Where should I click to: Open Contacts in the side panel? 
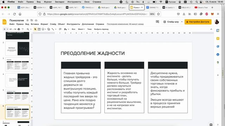[218, 55]
